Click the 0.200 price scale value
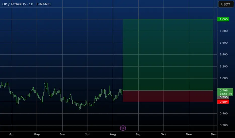Viewport: 235px width, 138px height. point(224,125)
